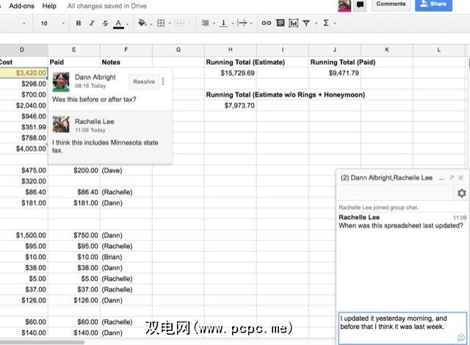
Task: Expand the vertical align dropdown arrow
Action: coord(232,23)
